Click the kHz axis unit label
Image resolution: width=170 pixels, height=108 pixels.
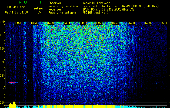pos(2,22)
